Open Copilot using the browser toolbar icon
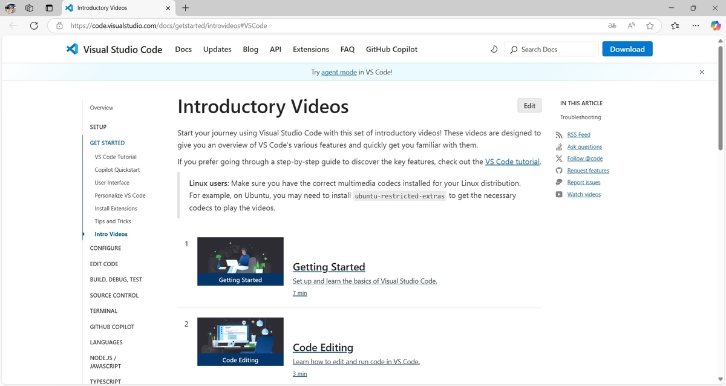This screenshot has height=386, width=726. 716,25
